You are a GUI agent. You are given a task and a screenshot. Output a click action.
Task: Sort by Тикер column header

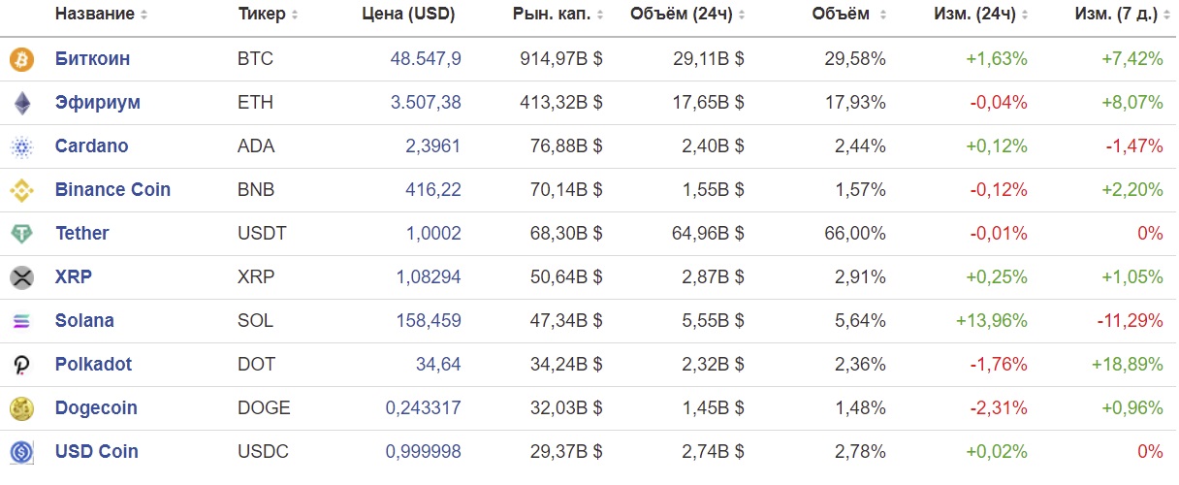point(261,15)
